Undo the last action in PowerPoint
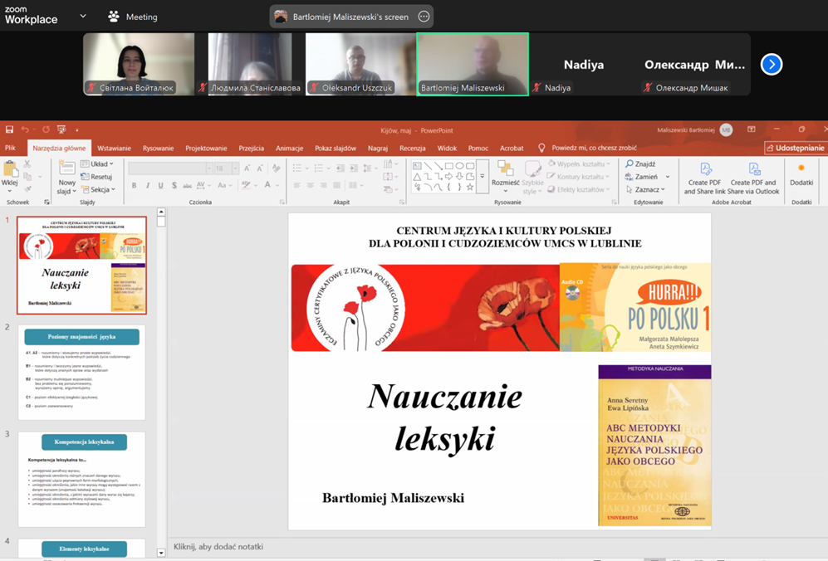This screenshot has width=828, height=561. [25, 129]
